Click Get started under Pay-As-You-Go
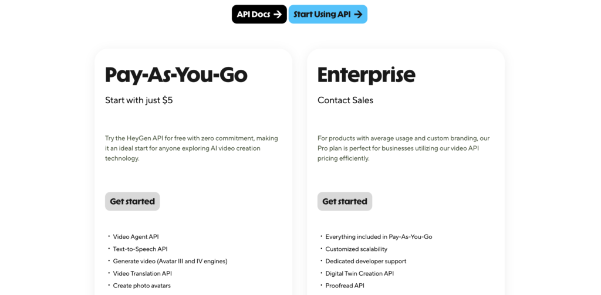The height and width of the screenshot is (295, 601). pos(132,201)
